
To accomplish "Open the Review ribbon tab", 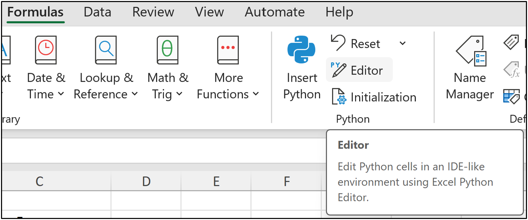I will click(153, 12).
